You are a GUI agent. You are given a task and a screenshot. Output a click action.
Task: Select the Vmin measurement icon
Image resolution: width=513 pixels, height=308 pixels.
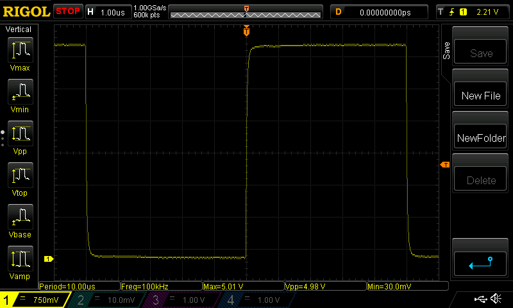point(21,92)
